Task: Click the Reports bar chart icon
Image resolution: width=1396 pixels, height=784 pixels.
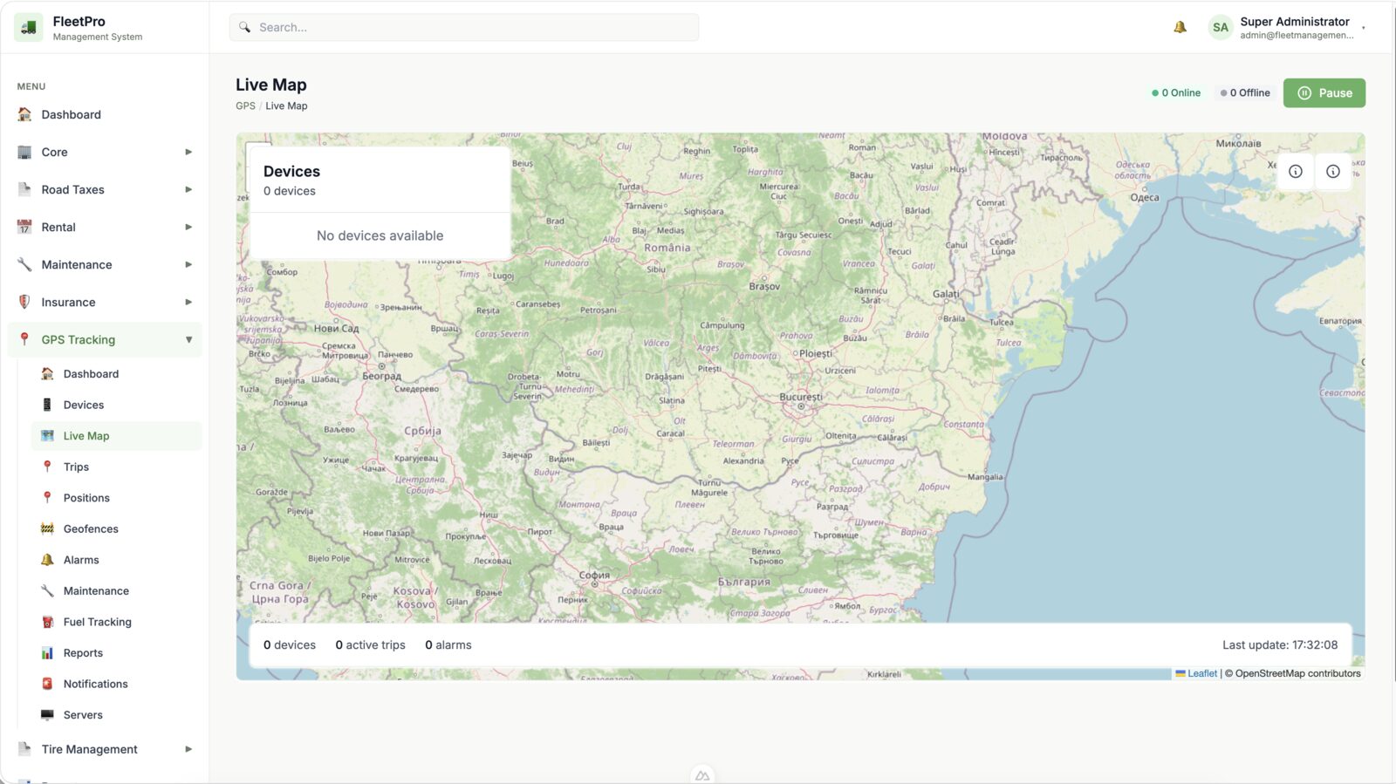Action: (x=47, y=652)
